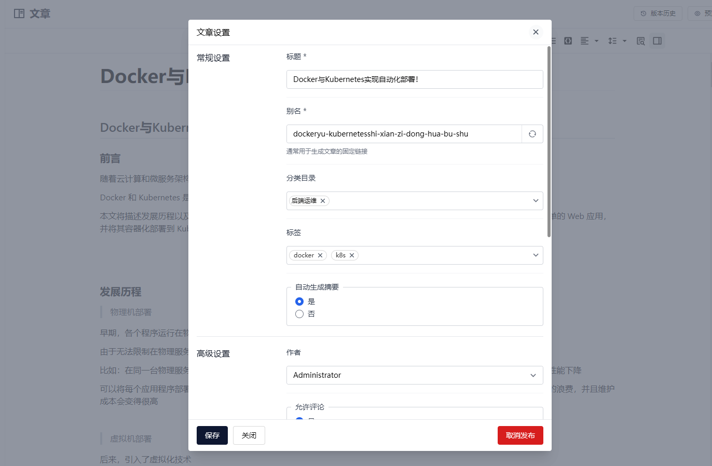Focus the 别名 input field
Image resolution: width=712 pixels, height=466 pixels.
[404, 134]
